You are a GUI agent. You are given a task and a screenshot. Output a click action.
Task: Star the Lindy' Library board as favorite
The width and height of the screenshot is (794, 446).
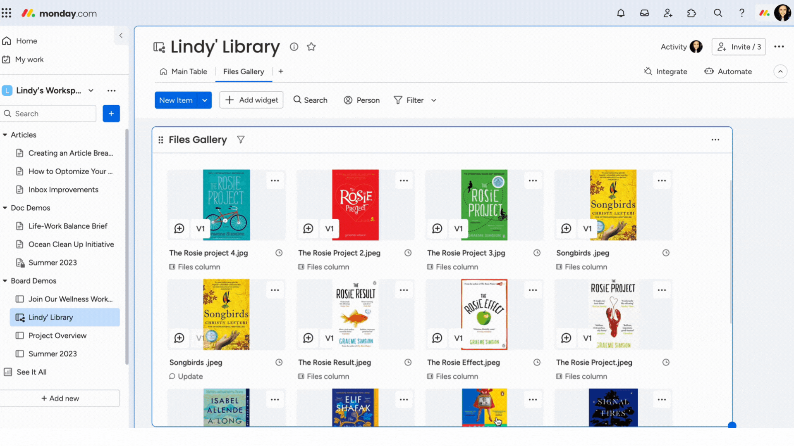pyautogui.click(x=311, y=47)
